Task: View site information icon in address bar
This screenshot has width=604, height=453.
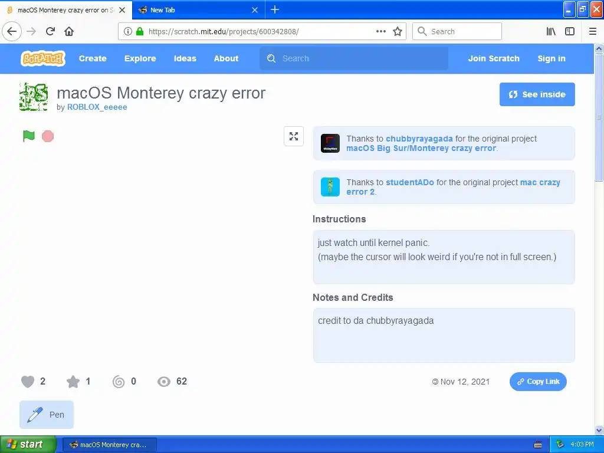Action: (128, 31)
